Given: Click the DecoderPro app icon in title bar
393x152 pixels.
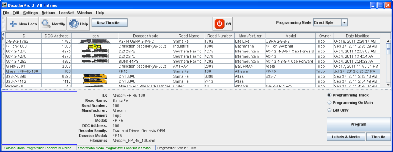Looking at the screenshot, I should (x=4, y=5).
